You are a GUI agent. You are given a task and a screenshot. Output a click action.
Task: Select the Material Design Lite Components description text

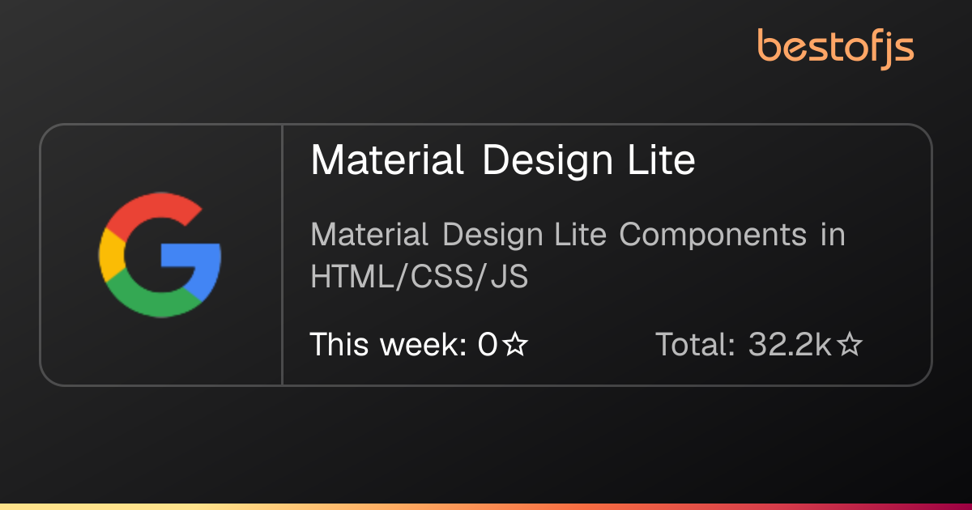[578, 256]
